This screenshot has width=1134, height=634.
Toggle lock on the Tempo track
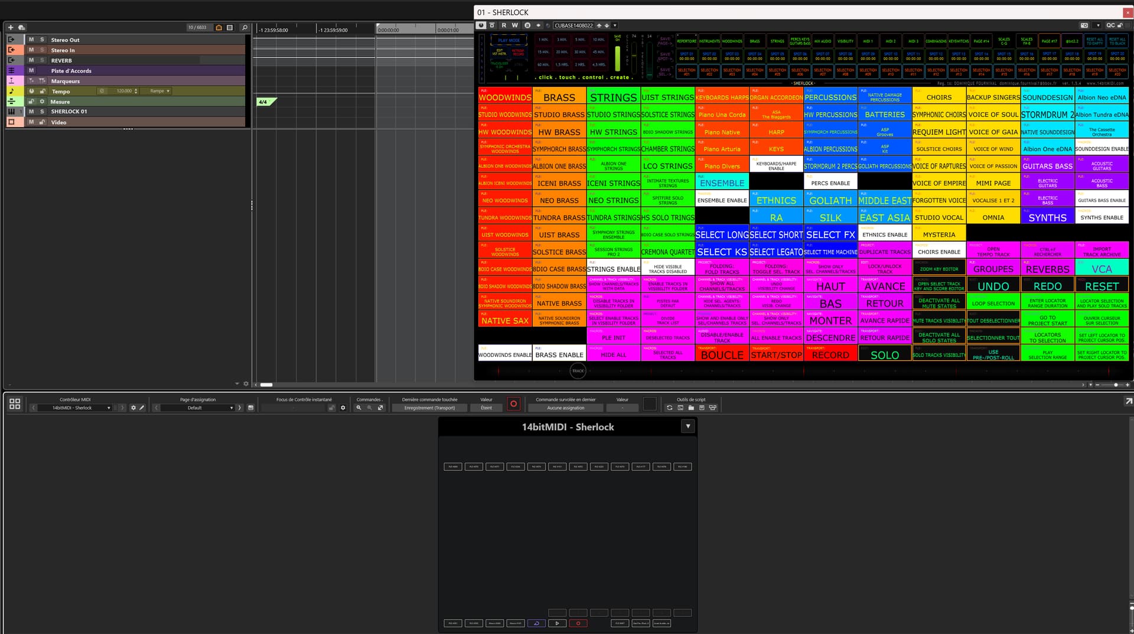click(x=43, y=91)
